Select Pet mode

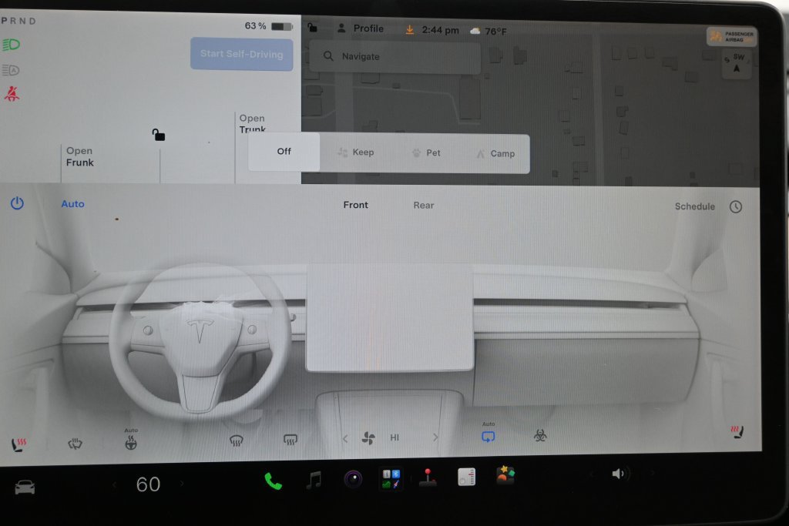coord(426,153)
